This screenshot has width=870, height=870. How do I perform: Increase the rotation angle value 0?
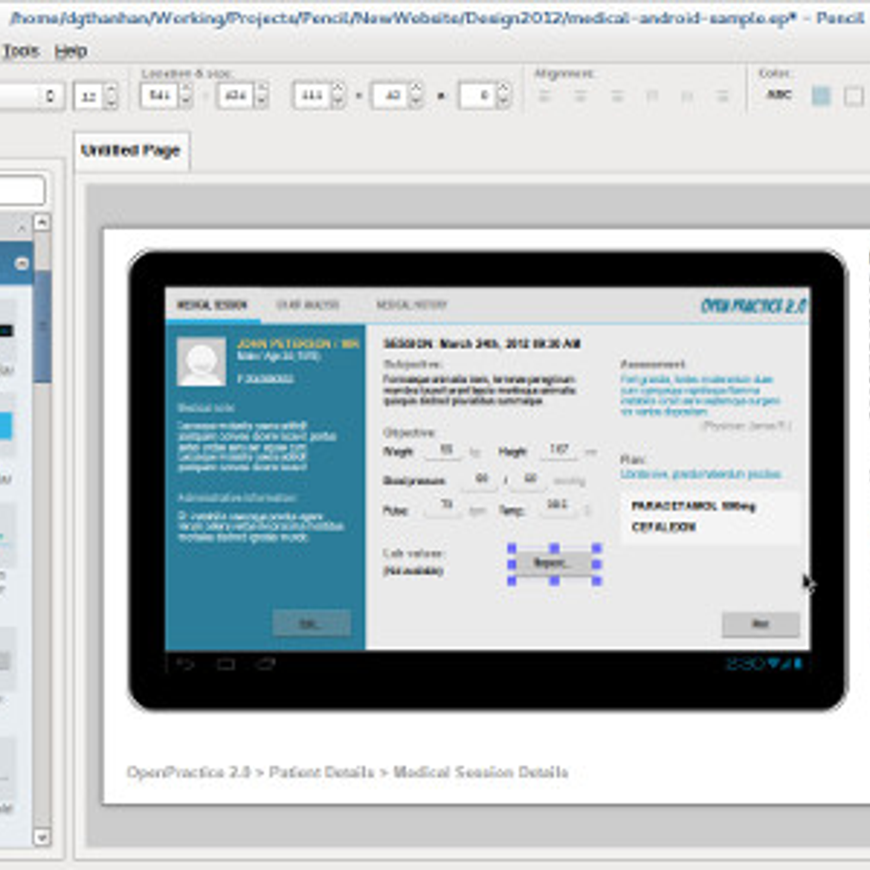click(x=504, y=89)
